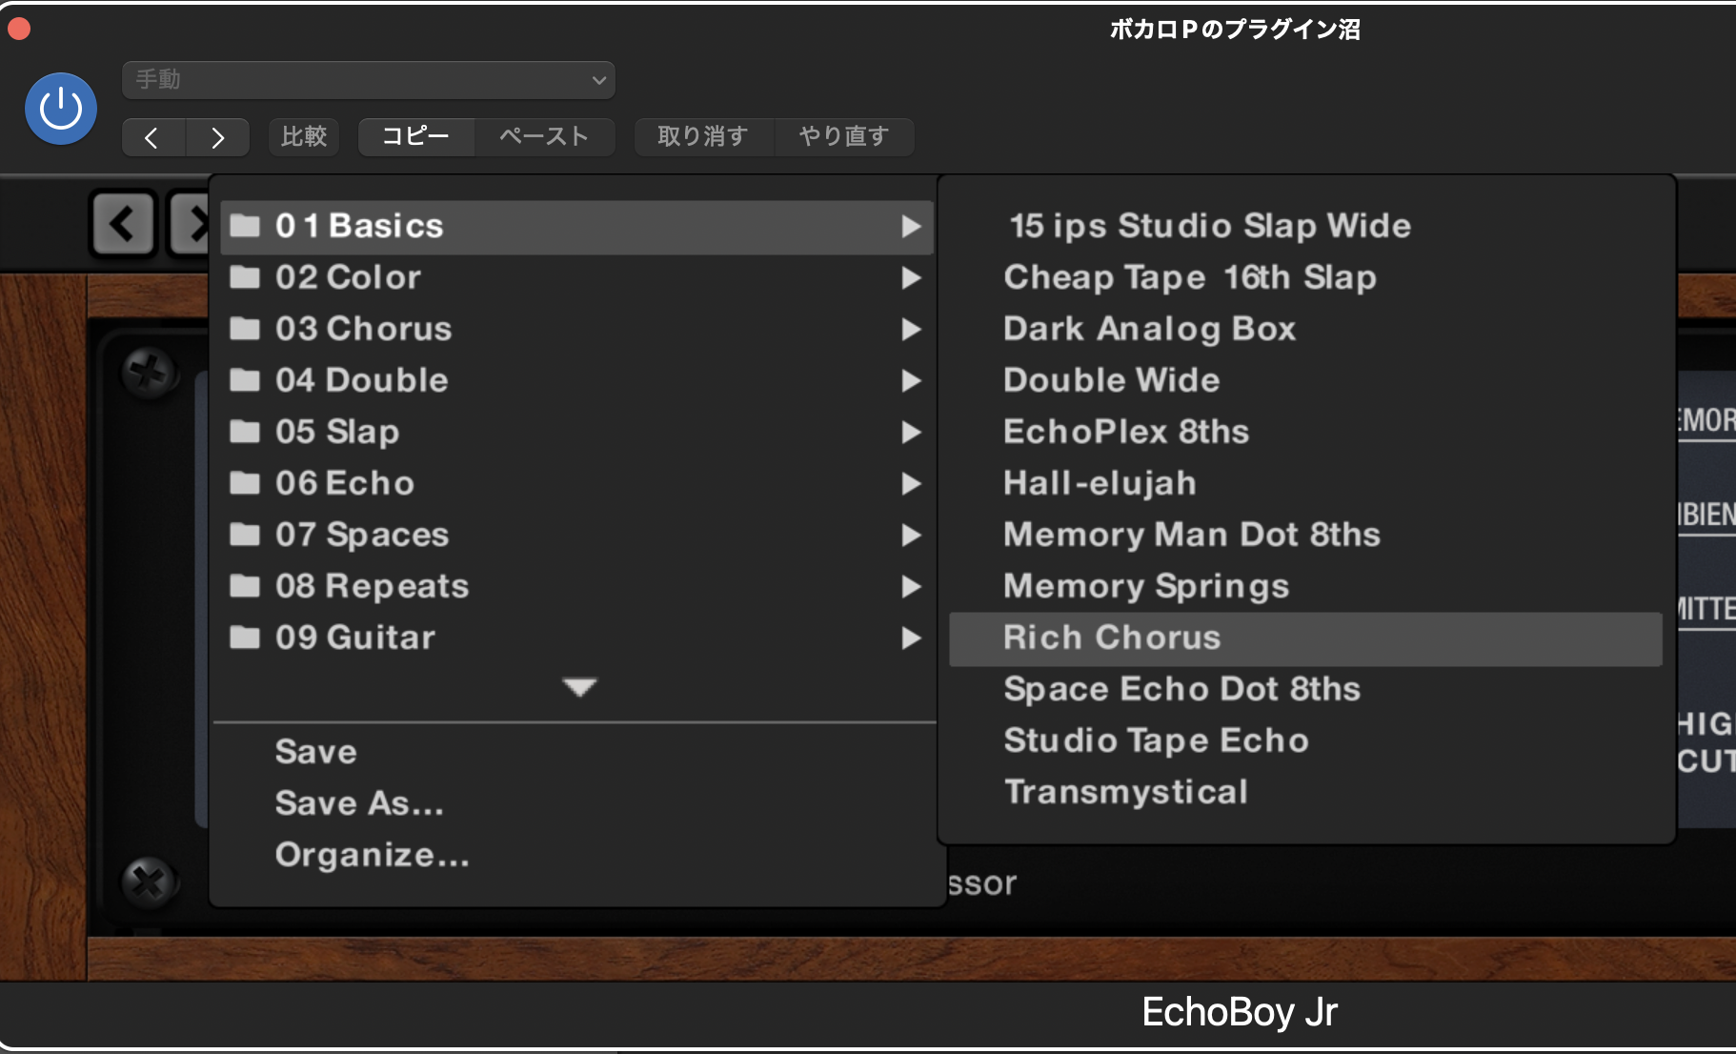Image resolution: width=1736 pixels, height=1054 pixels.
Task: Toggle the plugin power bypass button
Action: point(61,109)
